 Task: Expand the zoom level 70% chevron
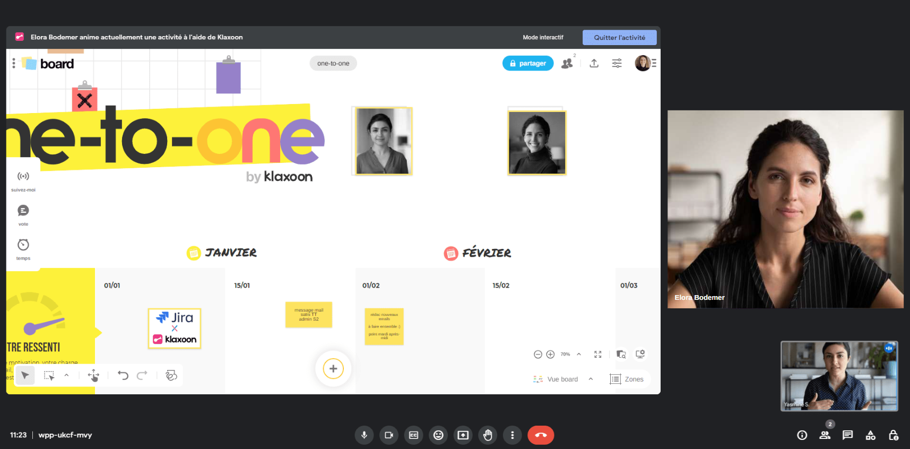(579, 355)
